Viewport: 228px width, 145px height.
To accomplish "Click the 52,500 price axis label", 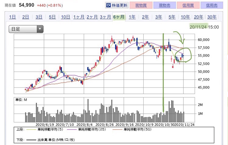I will tap(204, 64).
